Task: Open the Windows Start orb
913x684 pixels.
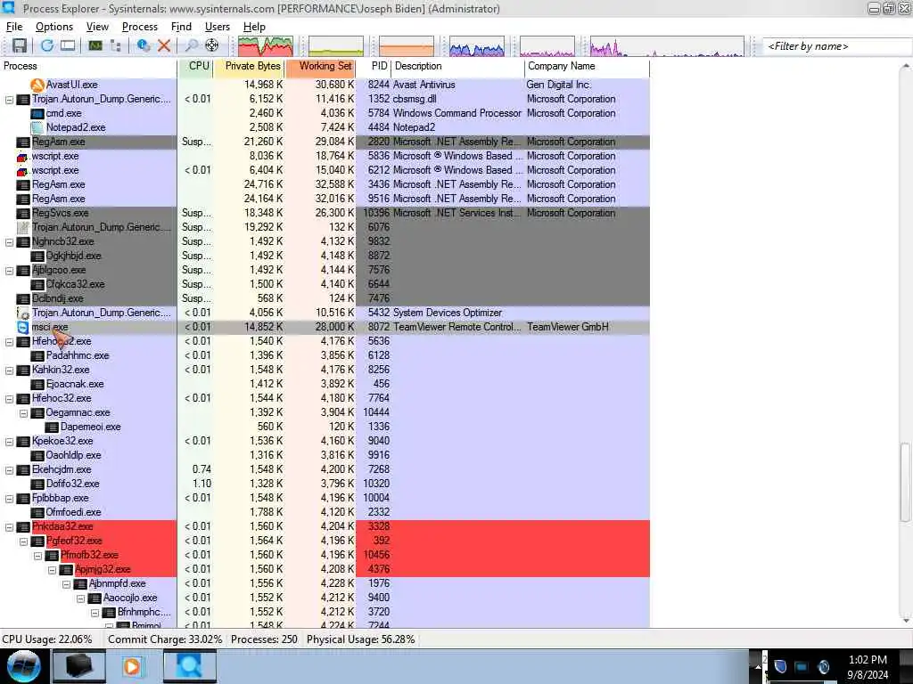Action: pyautogui.click(x=24, y=666)
